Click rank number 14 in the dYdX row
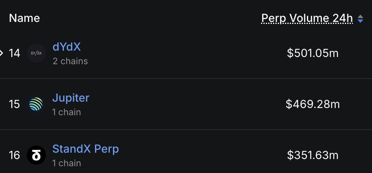Screen dimensions: 372x173 [x=14, y=53]
